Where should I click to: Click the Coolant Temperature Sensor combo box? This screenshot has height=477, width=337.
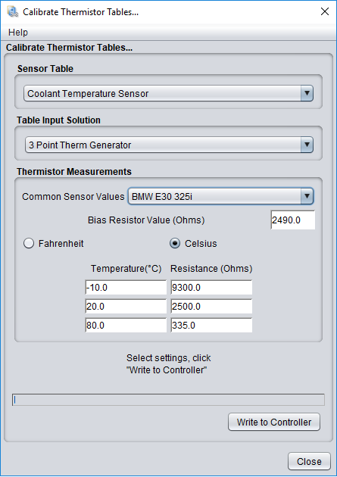pos(168,93)
